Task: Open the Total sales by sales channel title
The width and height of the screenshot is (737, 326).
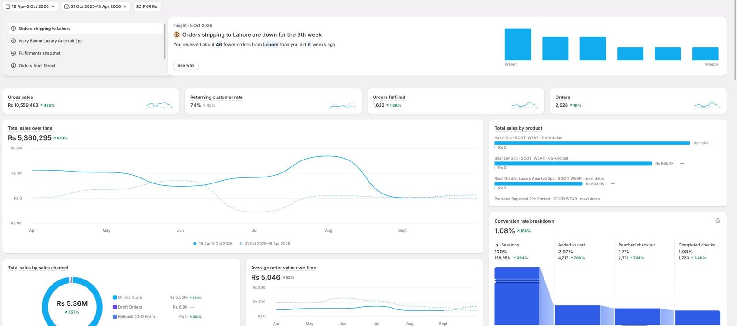Action: click(x=38, y=268)
